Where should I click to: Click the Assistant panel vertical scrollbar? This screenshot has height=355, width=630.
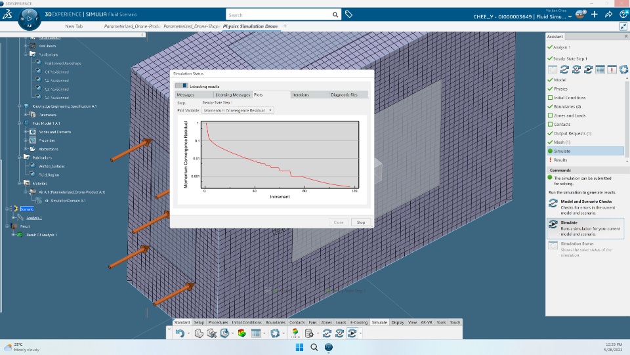(x=627, y=120)
